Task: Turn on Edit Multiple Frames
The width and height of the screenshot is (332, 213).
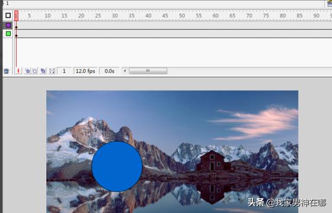Action: coord(43,71)
